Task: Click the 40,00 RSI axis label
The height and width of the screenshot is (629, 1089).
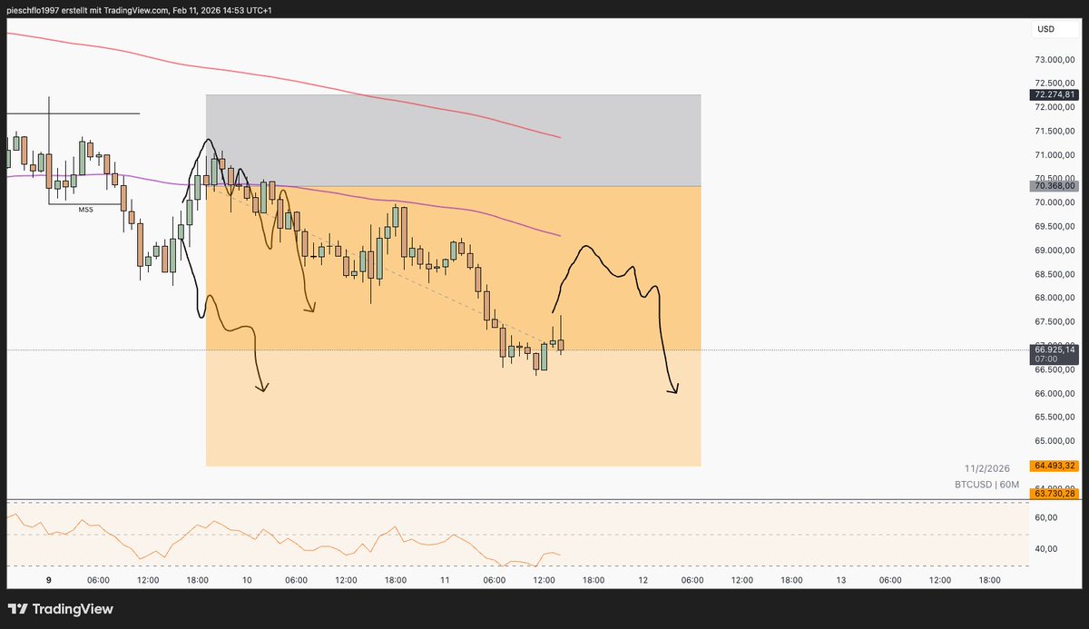Action: point(1046,548)
